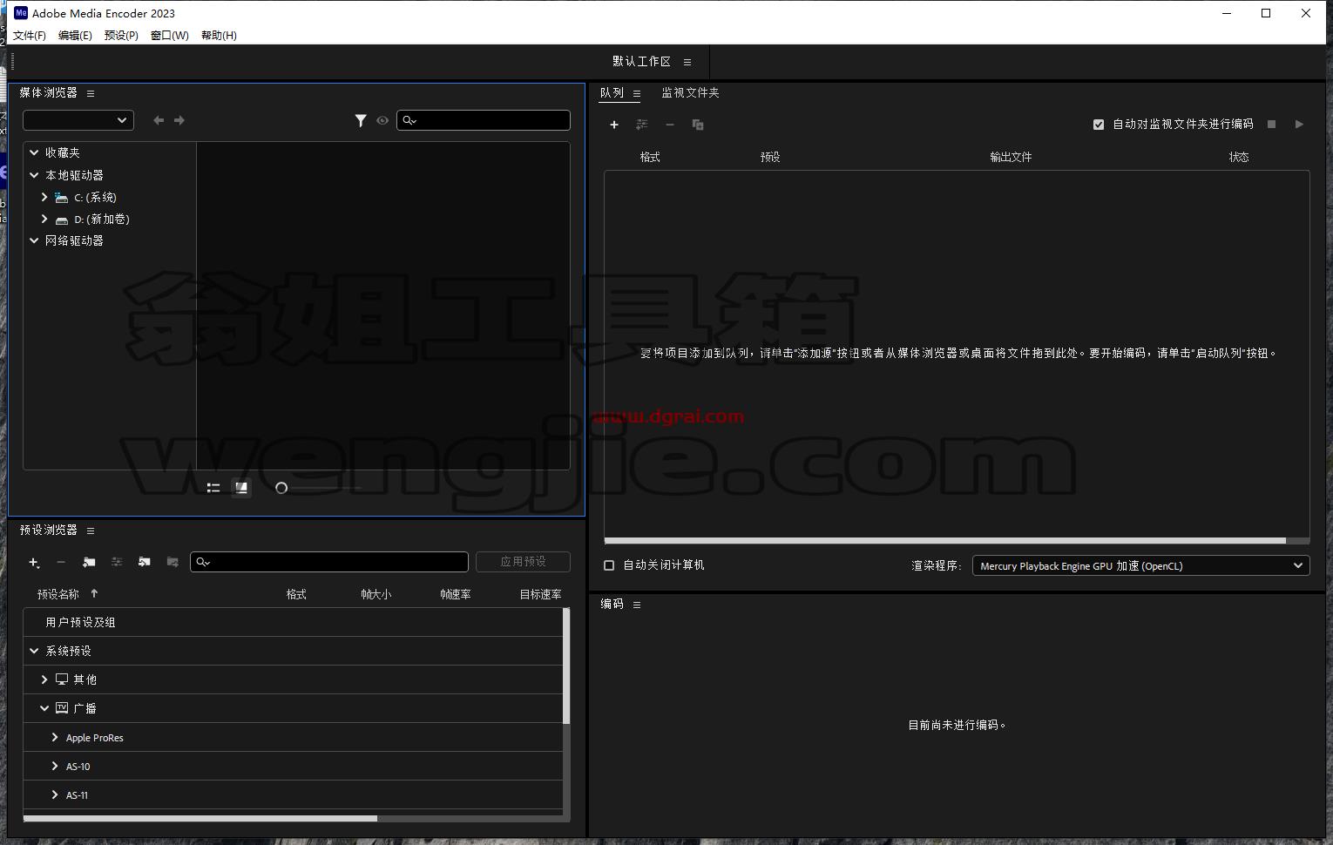Expand the AS-11 preset group
Viewport: 1333px width, 845px height.
55,795
